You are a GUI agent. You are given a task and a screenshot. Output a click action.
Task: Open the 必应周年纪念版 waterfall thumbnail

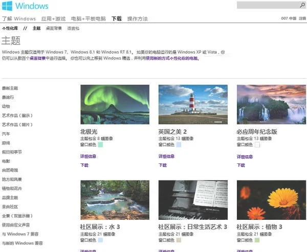pyautogui.click(x=271, y=105)
